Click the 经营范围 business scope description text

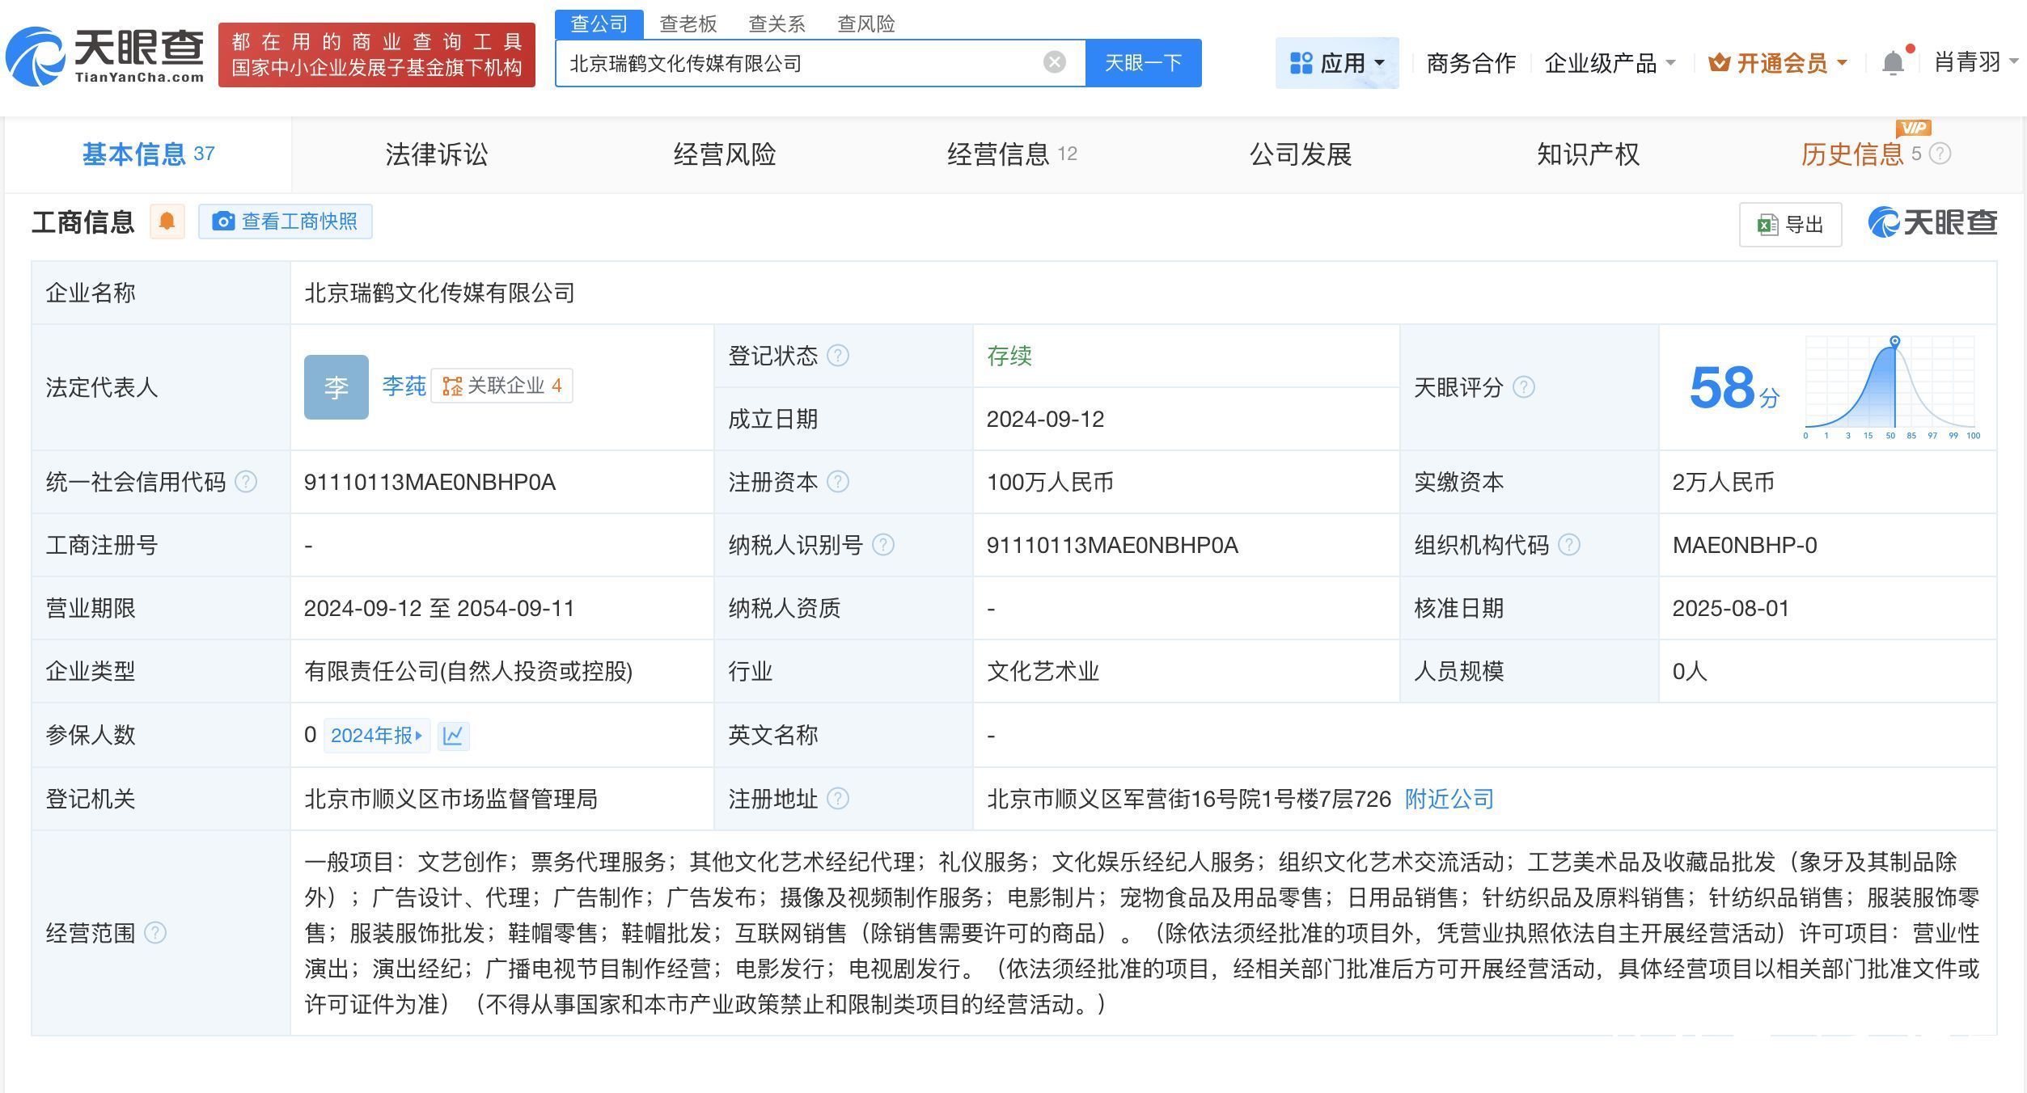point(1141,933)
